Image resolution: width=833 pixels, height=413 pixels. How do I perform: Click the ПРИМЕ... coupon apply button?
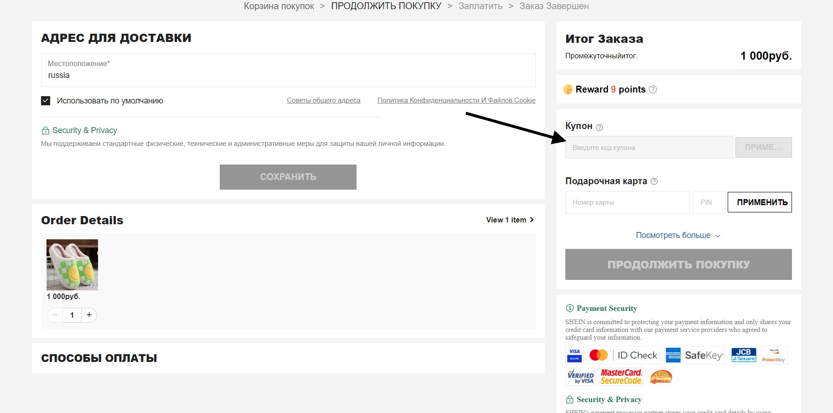tap(764, 147)
